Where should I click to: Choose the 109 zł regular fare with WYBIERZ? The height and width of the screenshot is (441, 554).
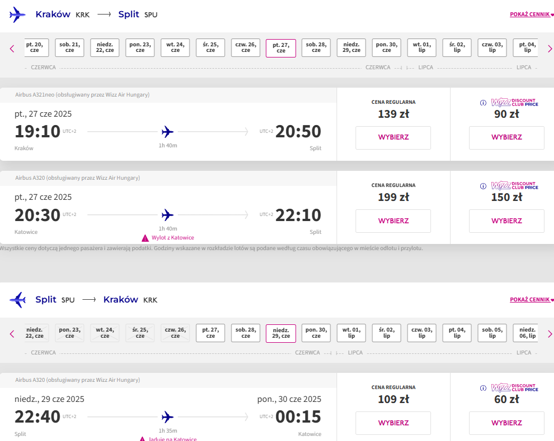(x=393, y=423)
